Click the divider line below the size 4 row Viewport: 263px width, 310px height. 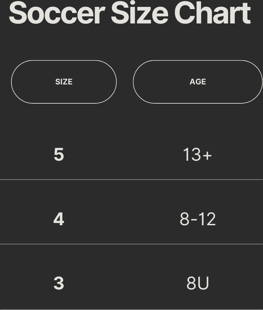tap(131, 244)
